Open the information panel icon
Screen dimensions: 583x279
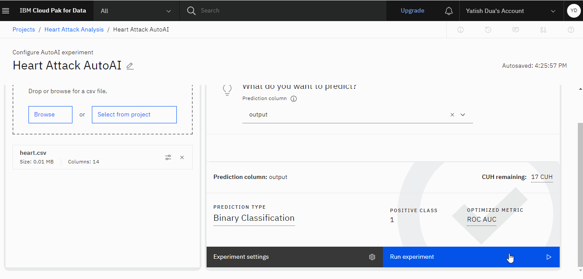pos(461,30)
